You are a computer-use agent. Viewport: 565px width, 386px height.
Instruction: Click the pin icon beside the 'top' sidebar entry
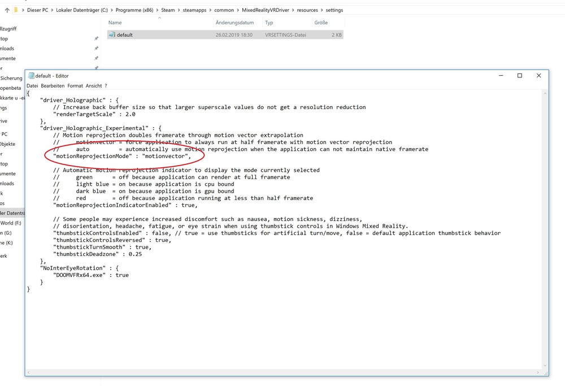click(96, 38)
